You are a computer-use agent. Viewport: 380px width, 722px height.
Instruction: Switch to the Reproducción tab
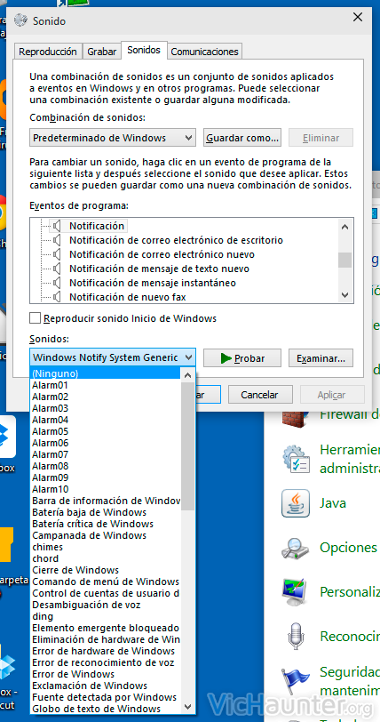point(48,52)
